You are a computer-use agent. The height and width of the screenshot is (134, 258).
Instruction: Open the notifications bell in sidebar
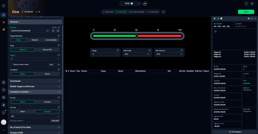pyautogui.click(x=4, y=112)
